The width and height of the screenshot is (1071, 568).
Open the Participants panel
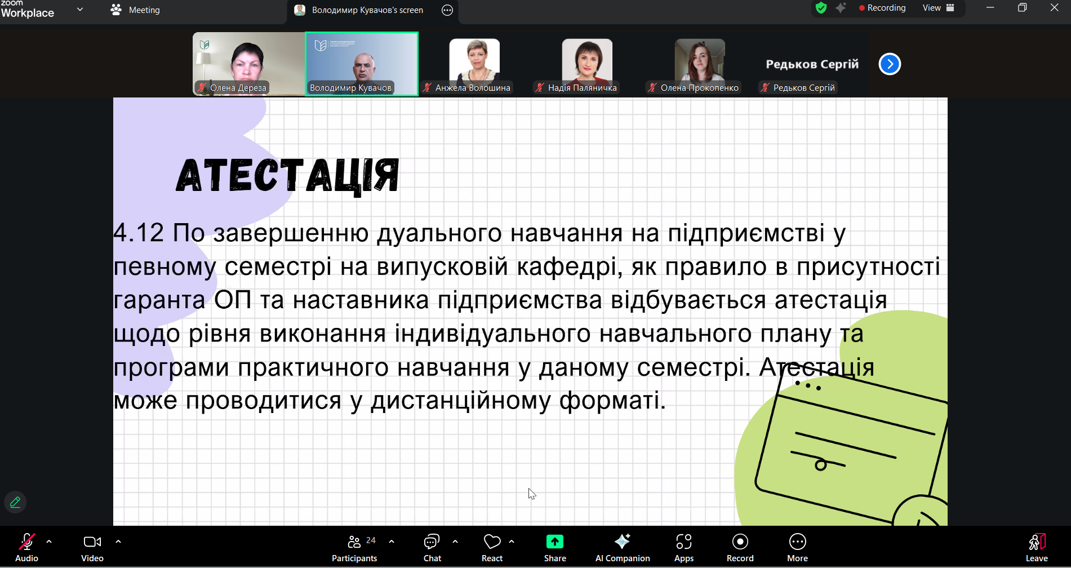point(354,547)
